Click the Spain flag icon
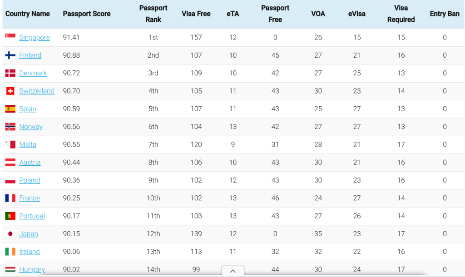465x277 pixels. point(10,109)
